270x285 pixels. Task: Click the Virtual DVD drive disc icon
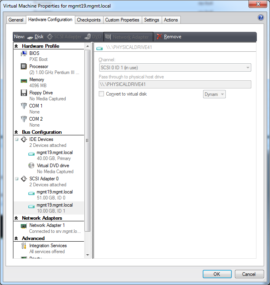[31, 166]
